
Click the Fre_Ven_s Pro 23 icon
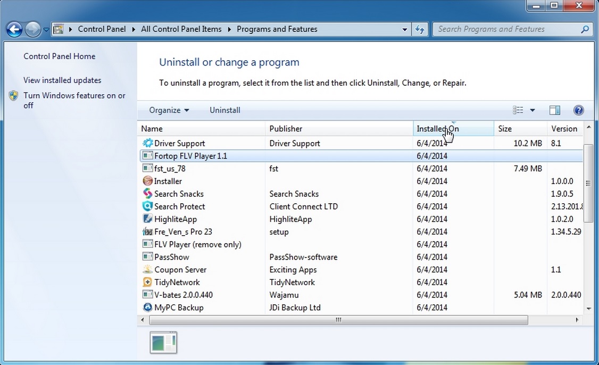click(x=147, y=231)
